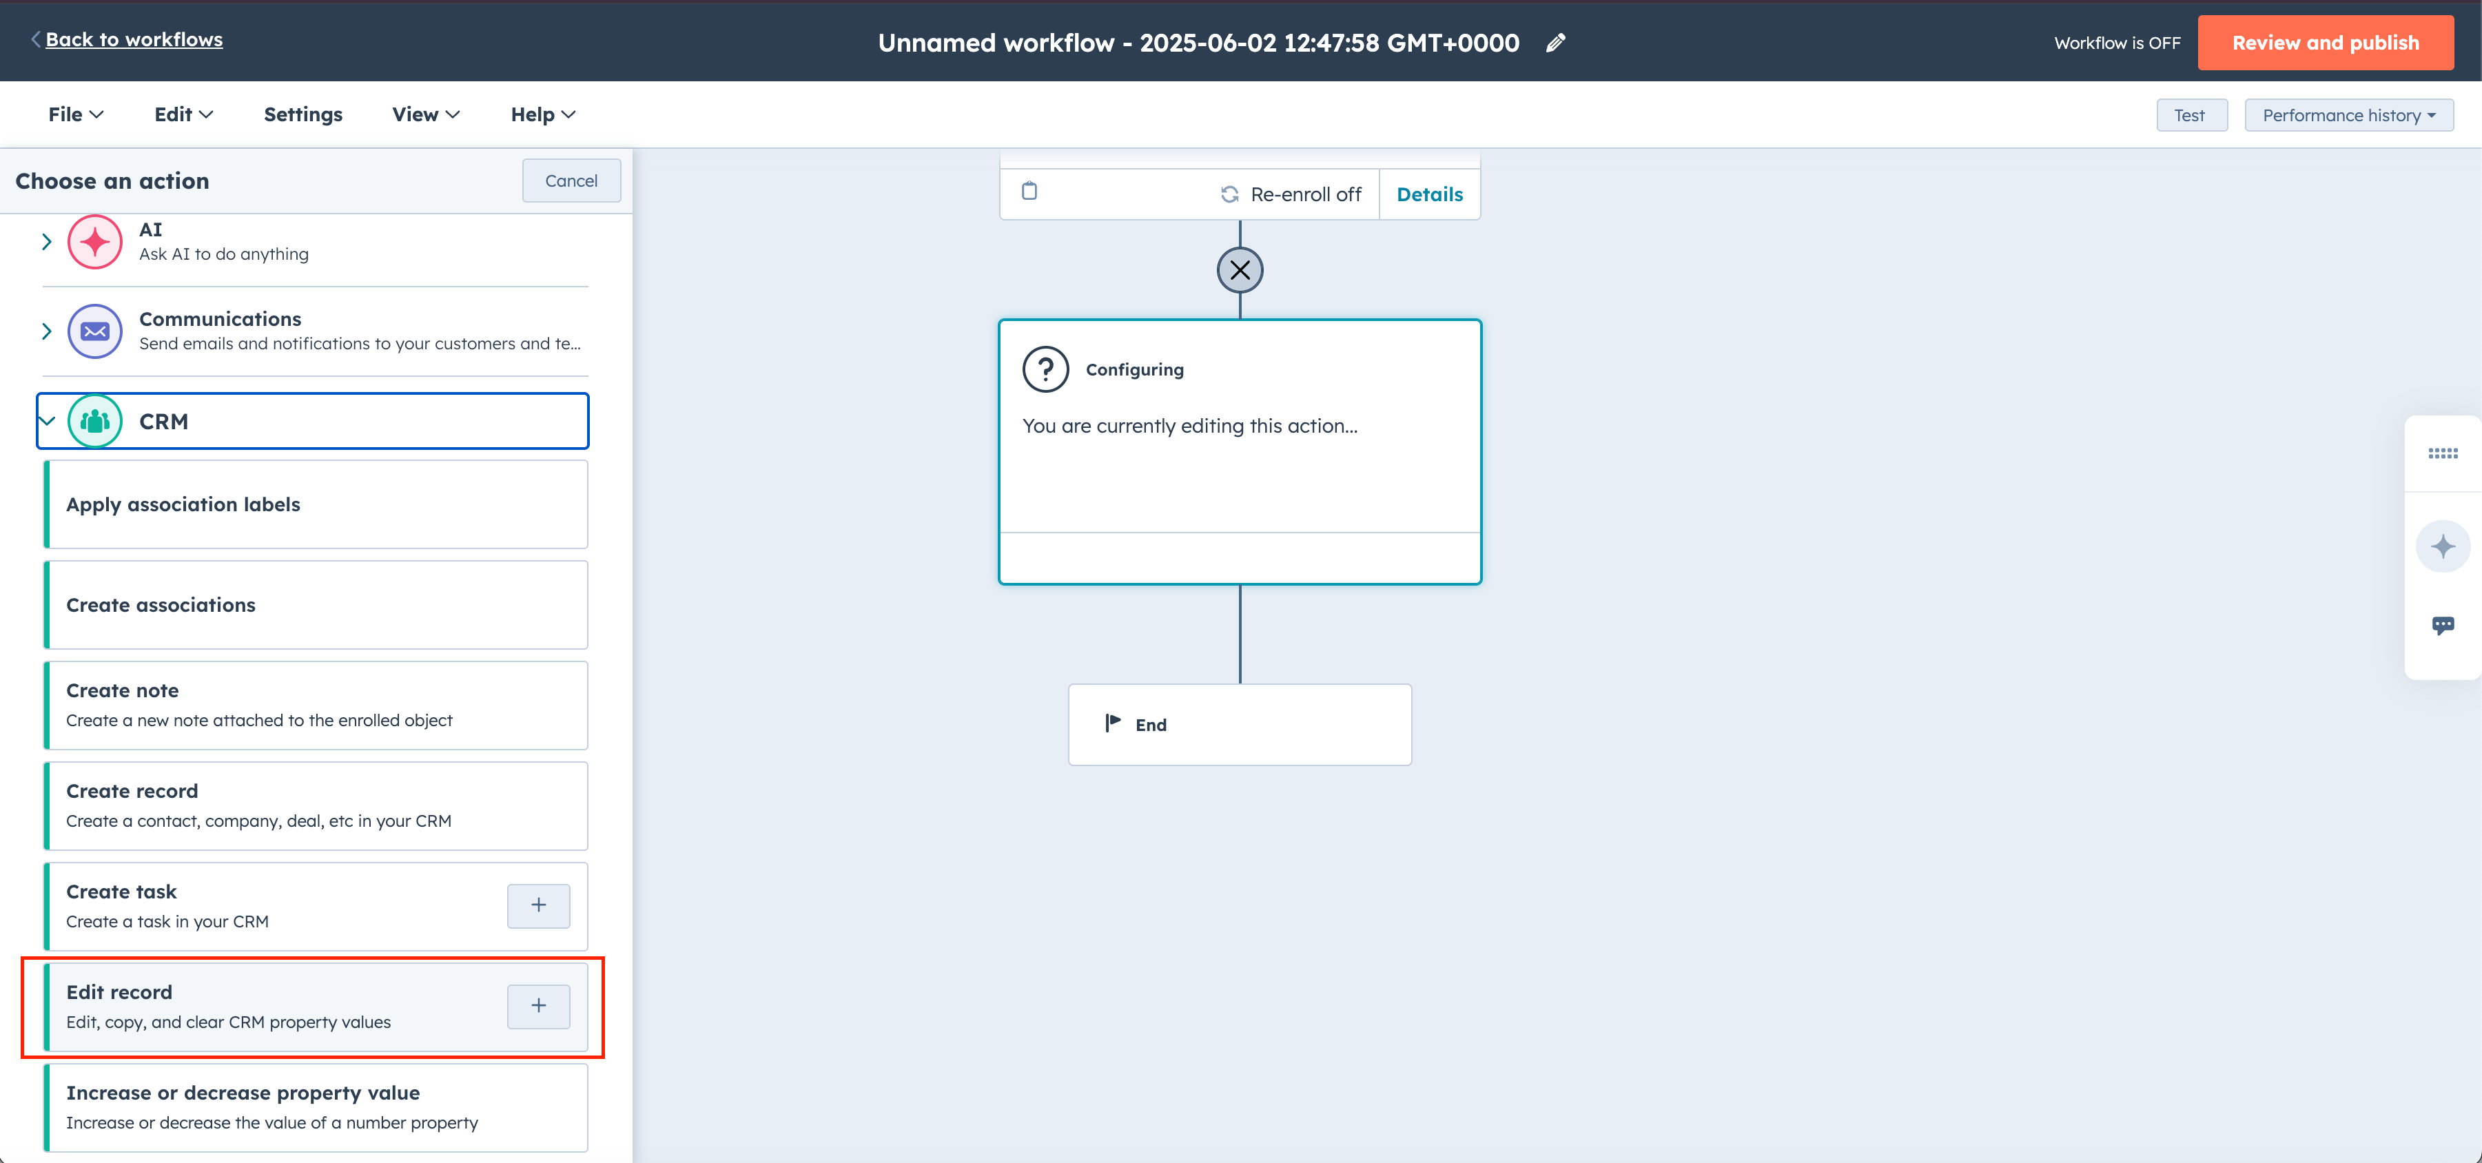Viewport: 2482px width, 1163px height.
Task: Expand the Communications category chevron
Action: pos(46,331)
